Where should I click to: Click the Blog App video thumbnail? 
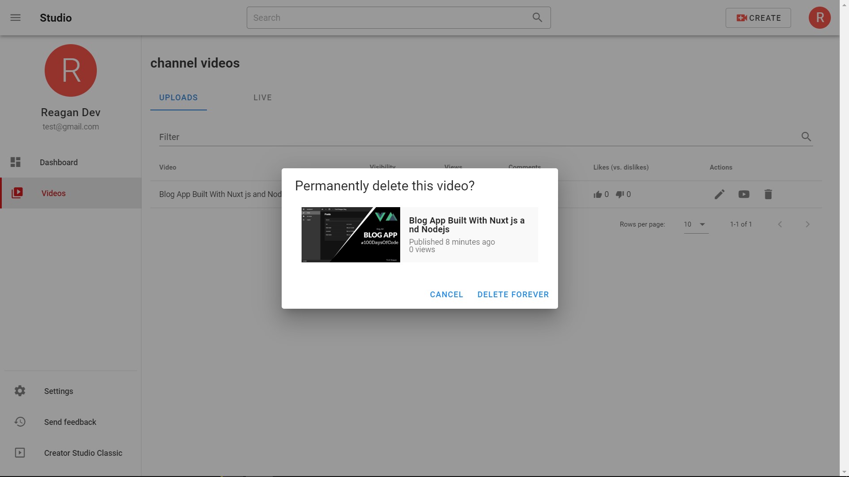click(x=351, y=235)
